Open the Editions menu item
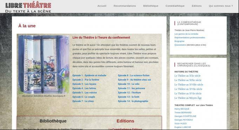The height and width of the screenshot is (130, 239). [x=197, y=6]
